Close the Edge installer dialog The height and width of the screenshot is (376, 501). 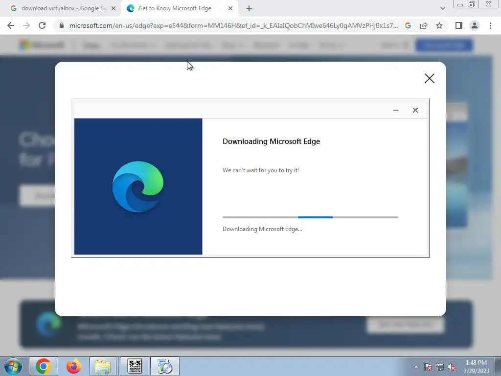(x=415, y=110)
